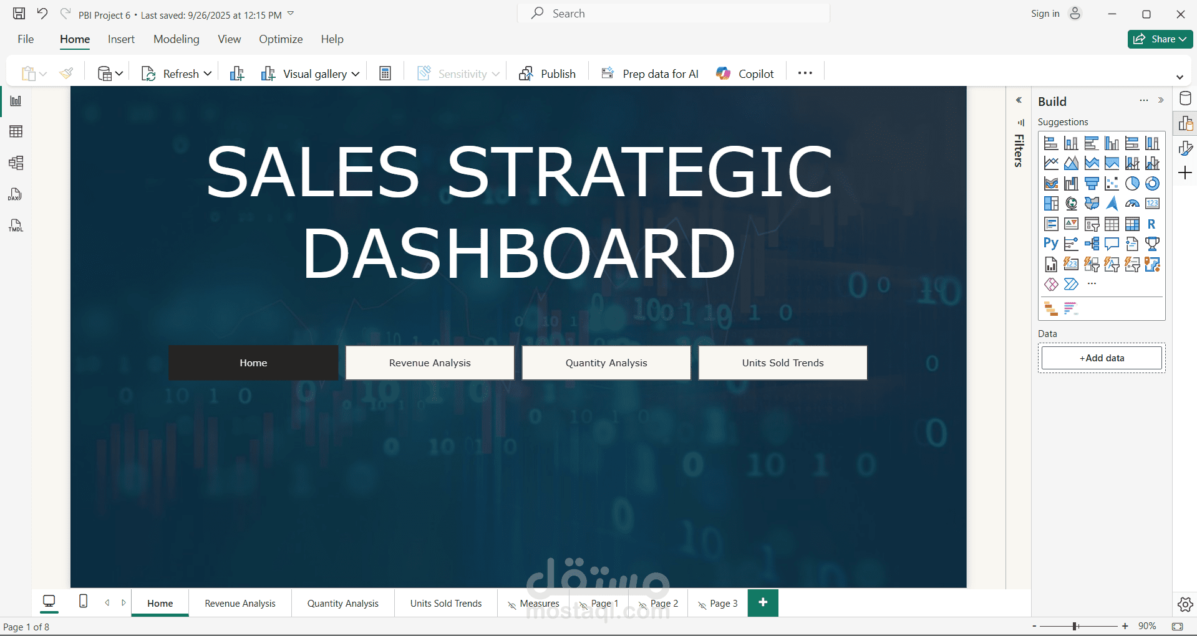Image resolution: width=1197 pixels, height=636 pixels.
Task: Switch to the Table view
Action: click(16, 131)
